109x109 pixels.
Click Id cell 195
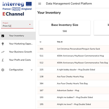click(41, 104)
